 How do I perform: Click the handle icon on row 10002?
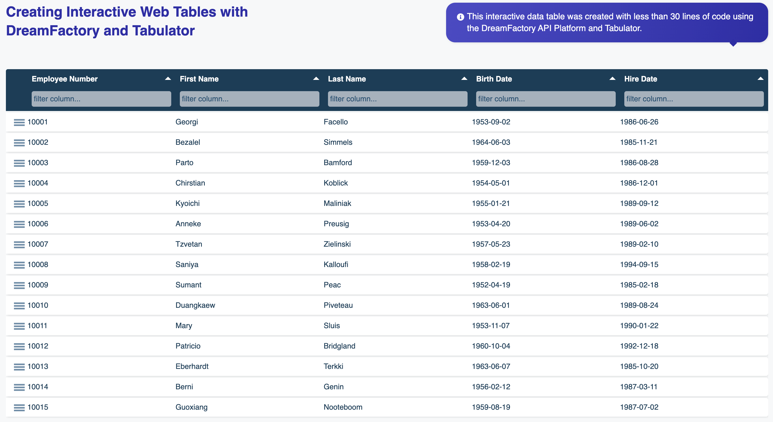(x=19, y=143)
